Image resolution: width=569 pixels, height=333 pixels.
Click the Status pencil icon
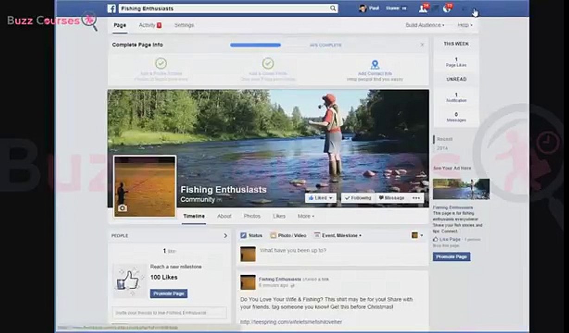pos(243,235)
